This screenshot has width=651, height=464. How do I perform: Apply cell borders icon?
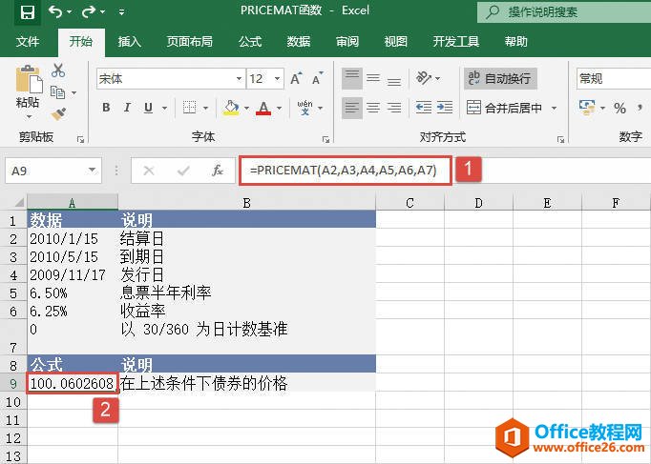click(189, 108)
